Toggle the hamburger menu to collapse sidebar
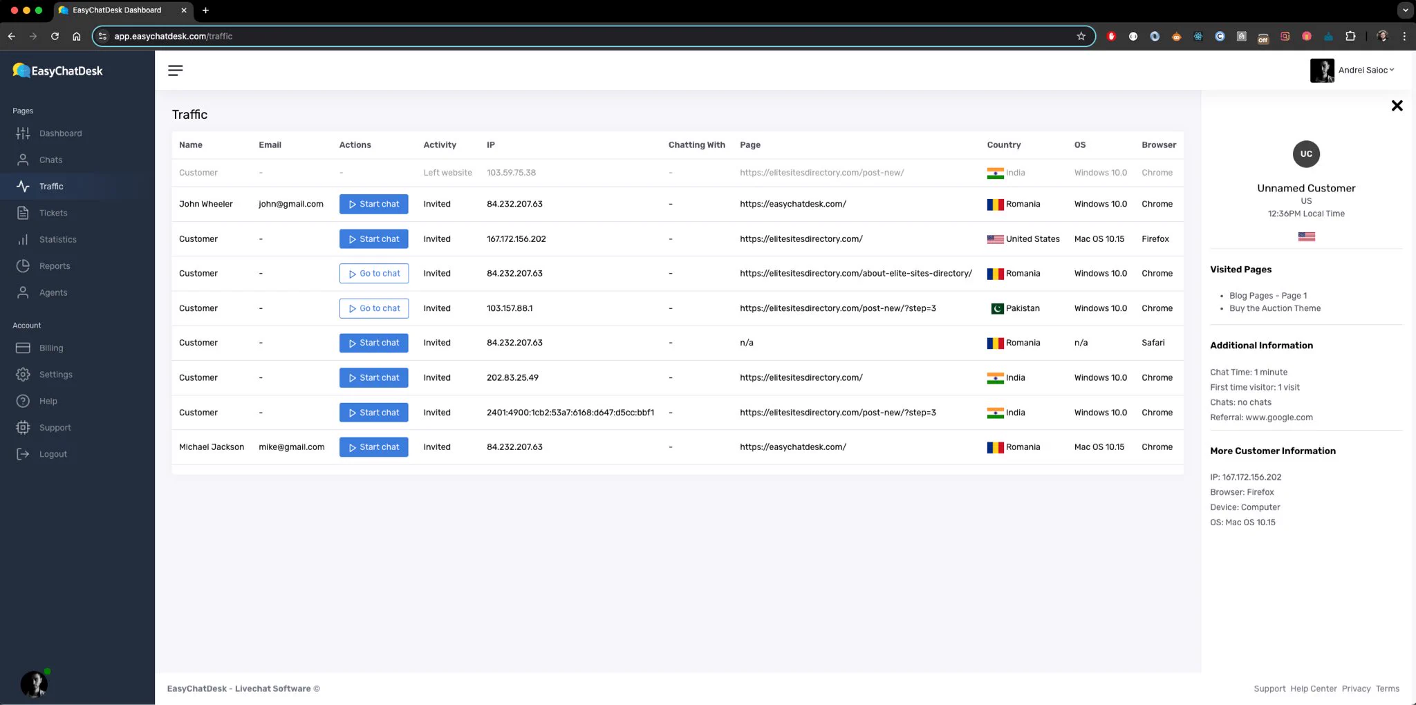 coord(176,70)
